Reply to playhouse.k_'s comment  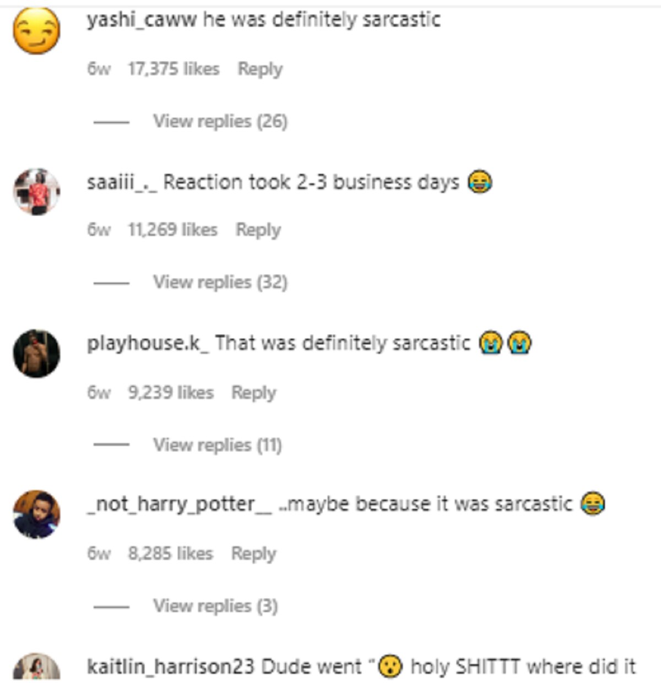(253, 393)
